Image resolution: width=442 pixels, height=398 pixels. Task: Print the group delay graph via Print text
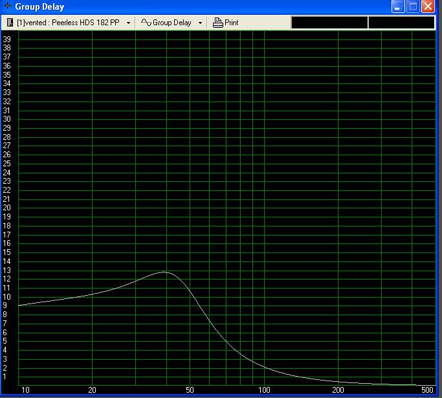pyautogui.click(x=232, y=22)
